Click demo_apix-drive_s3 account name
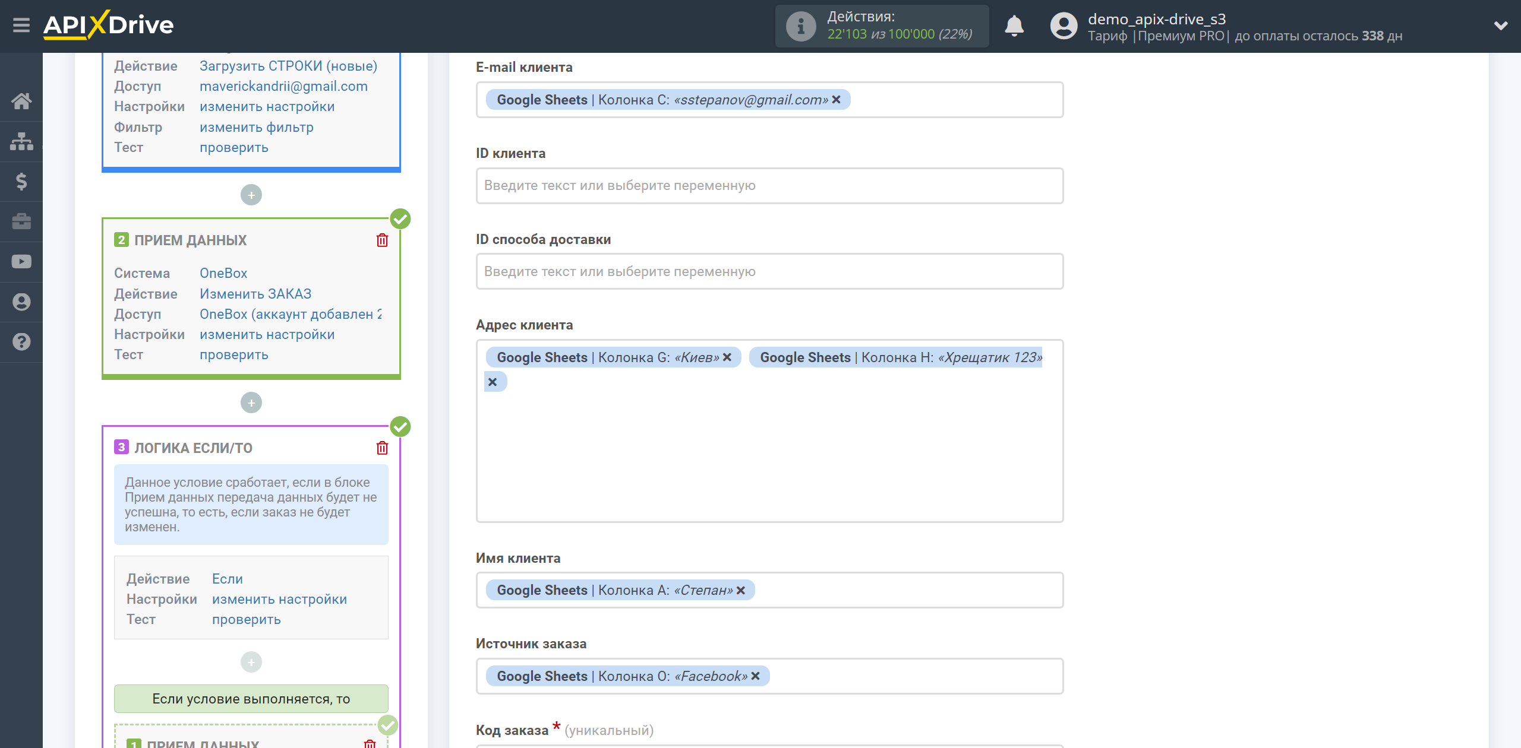Viewport: 1521px width, 748px height. pyautogui.click(x=1156, y=19)
